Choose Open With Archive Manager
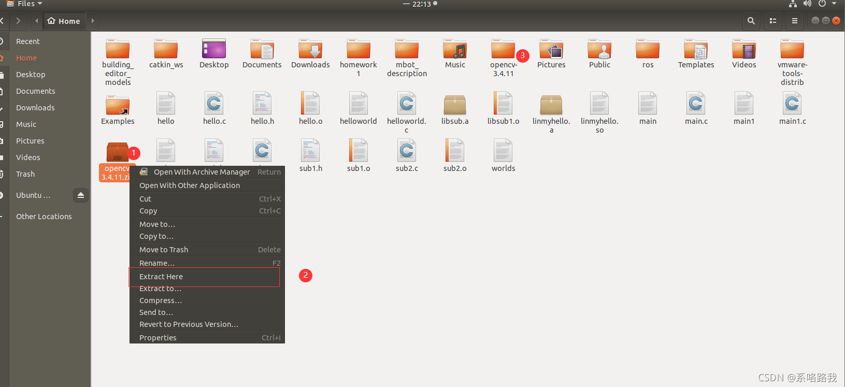845x387 pixels. [207, 172]
